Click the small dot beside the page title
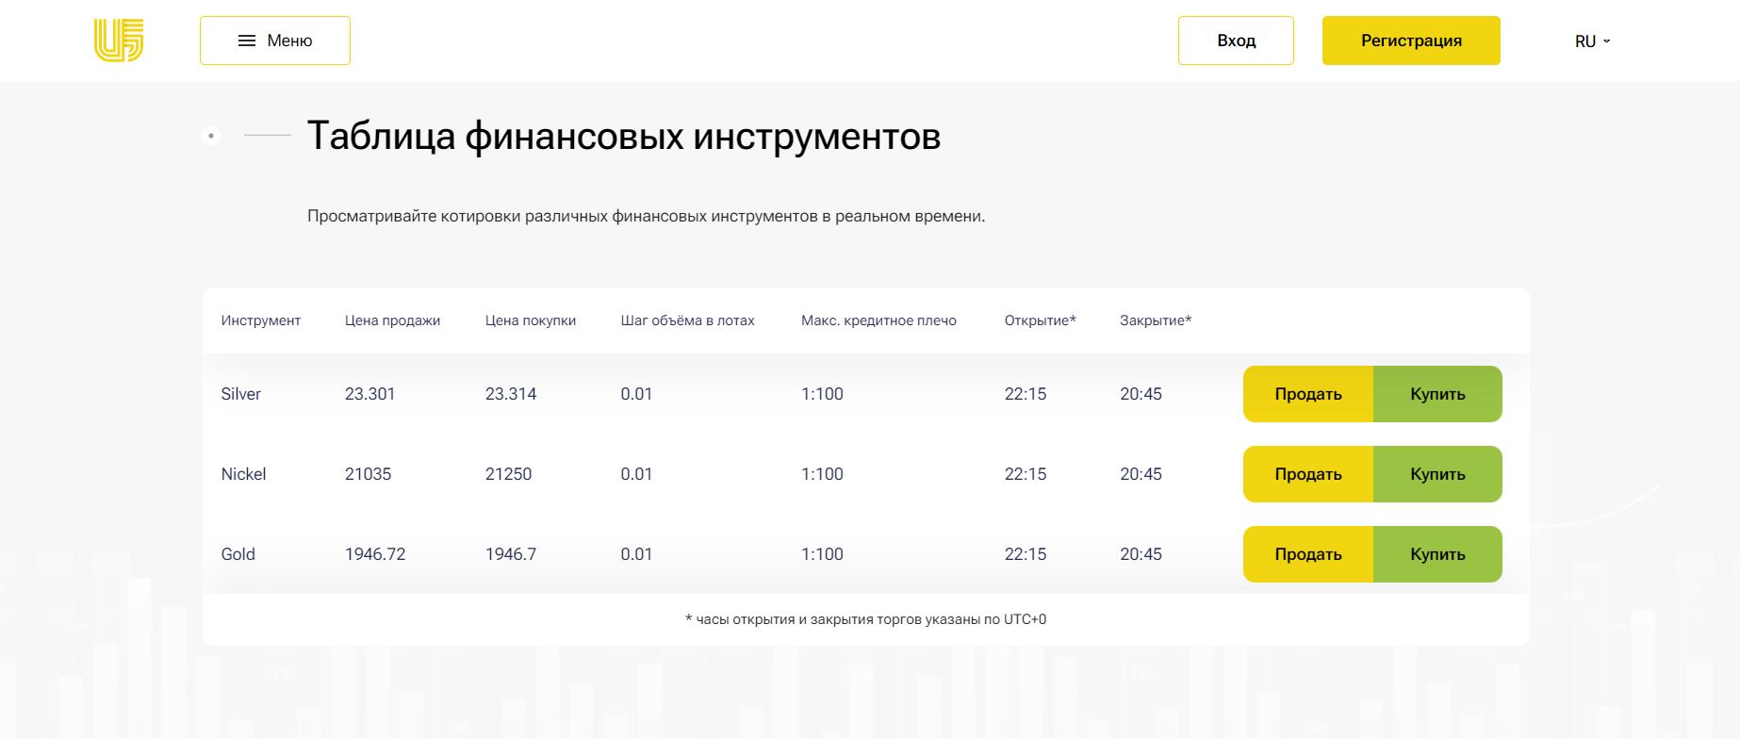 pos(211,136)
